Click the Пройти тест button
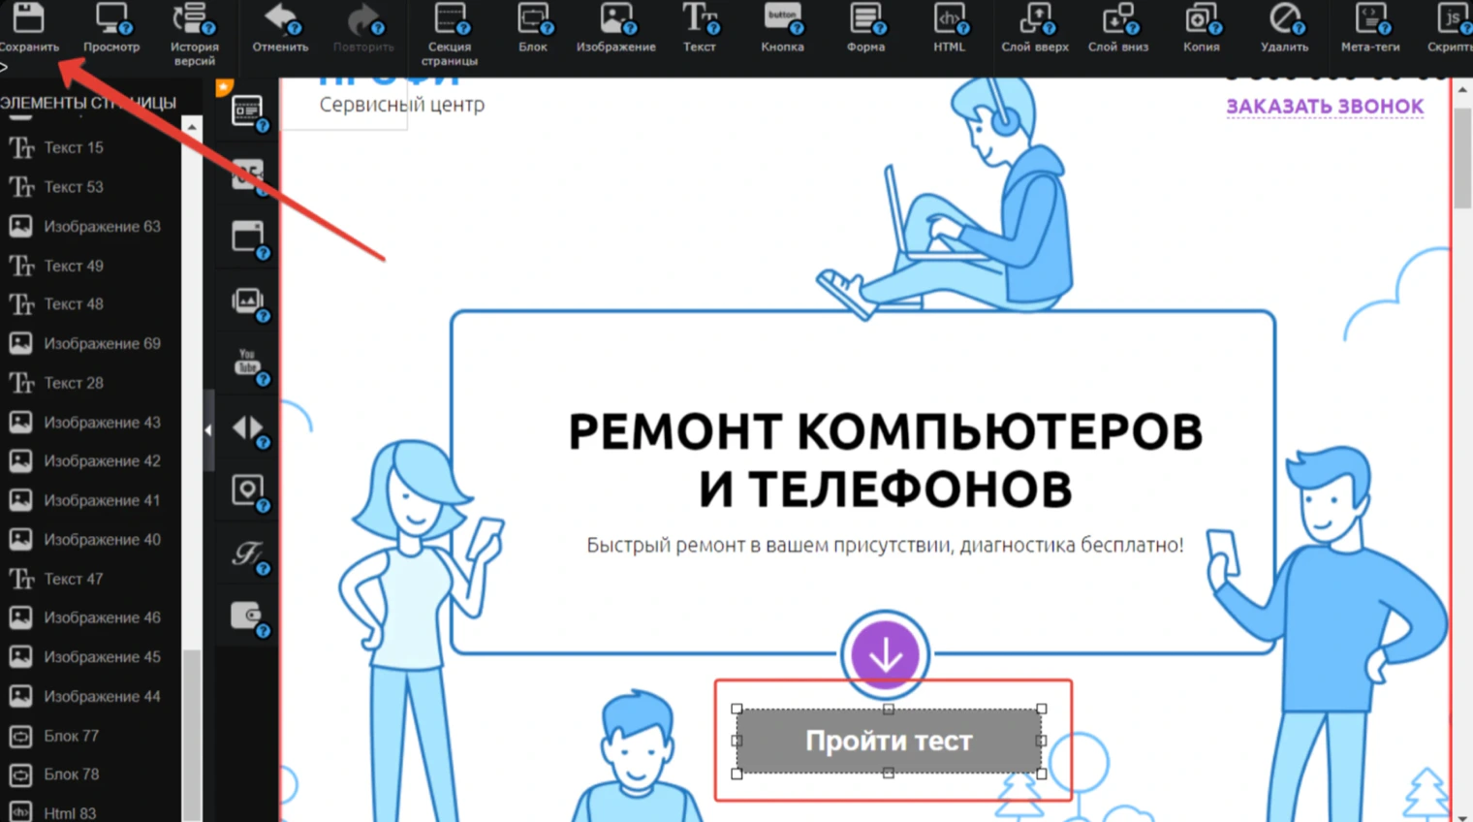Viewport: 1473px width, 822px height. pos(889,741)
